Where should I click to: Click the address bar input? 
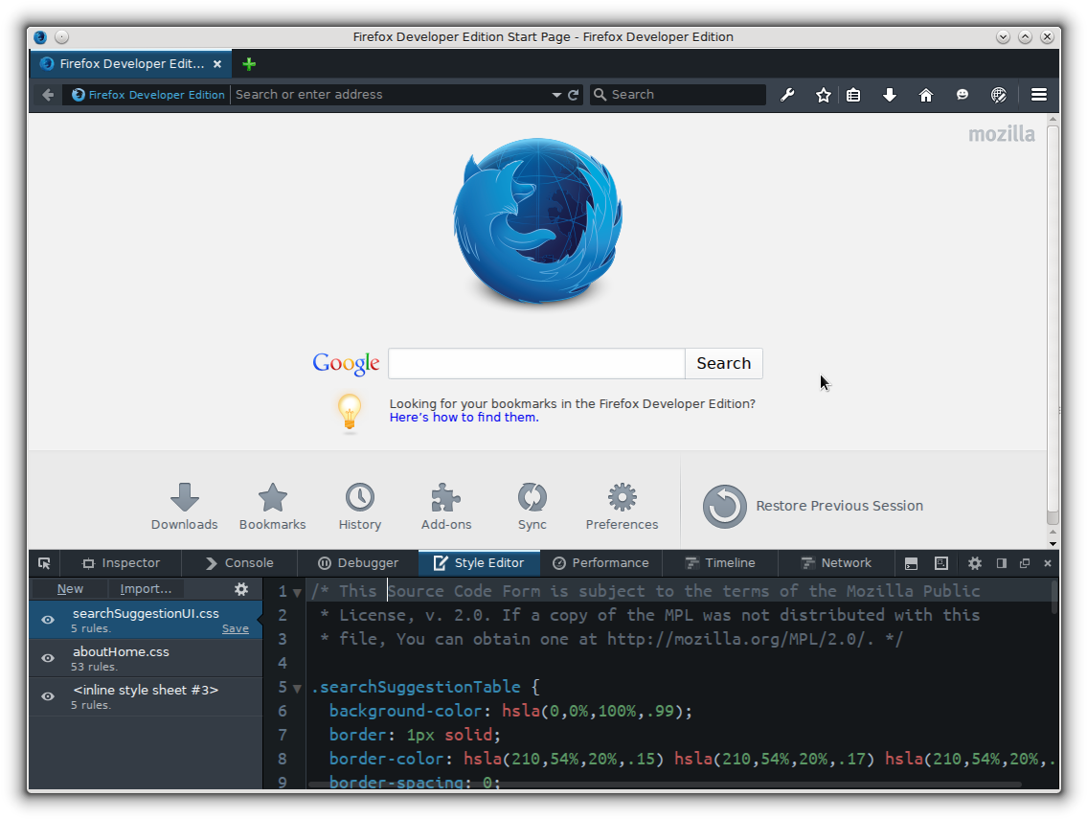[392, 95]
